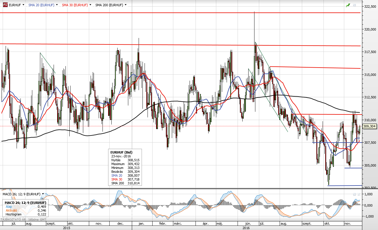
Task: Click the SMA 20 value 308,007 row
Action: [x=125, y=175]
